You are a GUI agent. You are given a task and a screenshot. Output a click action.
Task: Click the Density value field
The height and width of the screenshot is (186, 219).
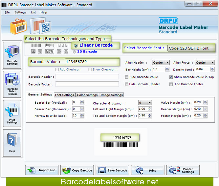[203, 69]
